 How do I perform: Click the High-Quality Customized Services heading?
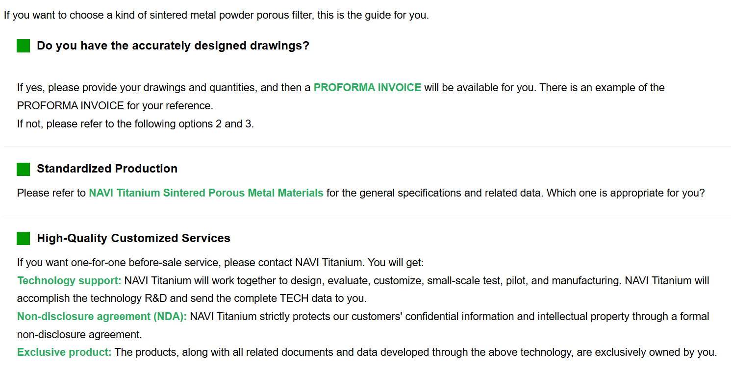(133, 239)
